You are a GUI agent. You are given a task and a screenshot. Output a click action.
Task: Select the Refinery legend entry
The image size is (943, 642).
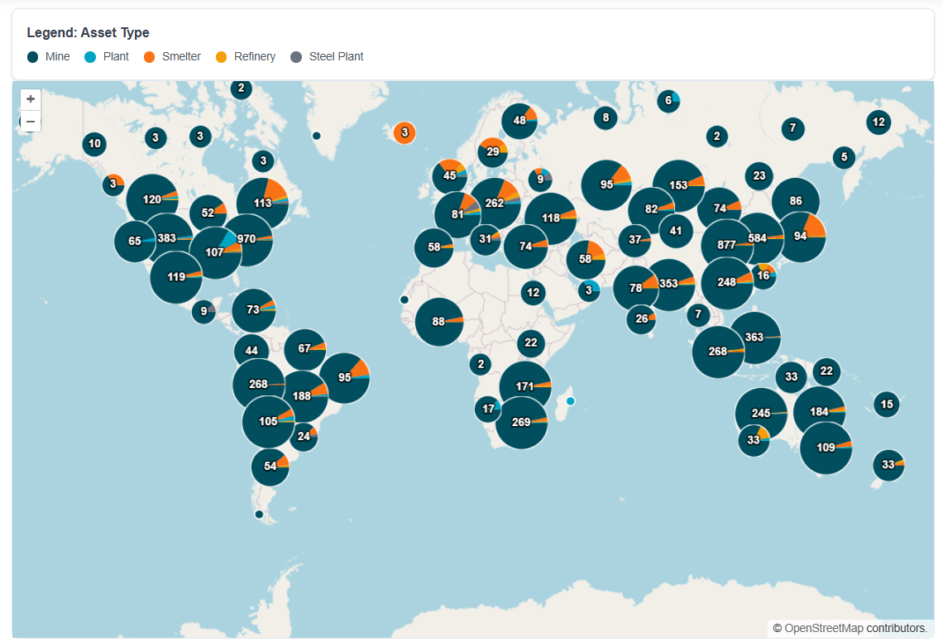pyautogui.click(x=246, y=56)
